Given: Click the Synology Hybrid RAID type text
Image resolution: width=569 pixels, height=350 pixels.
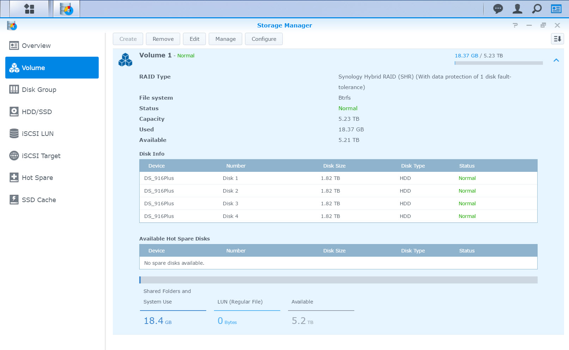Looking at the screenshot, I should pyautogui.click(x=425, y=82).
